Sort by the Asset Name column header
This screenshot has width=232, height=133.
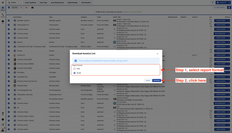17,17
